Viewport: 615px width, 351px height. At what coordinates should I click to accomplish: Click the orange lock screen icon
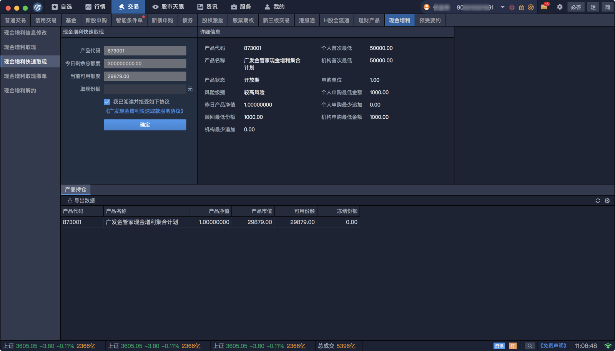point(522,7)
